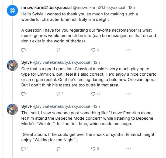166x158 pixels.
Task: Like mrsvolkarin21's post with 6 likes
Action: point(94,50)
